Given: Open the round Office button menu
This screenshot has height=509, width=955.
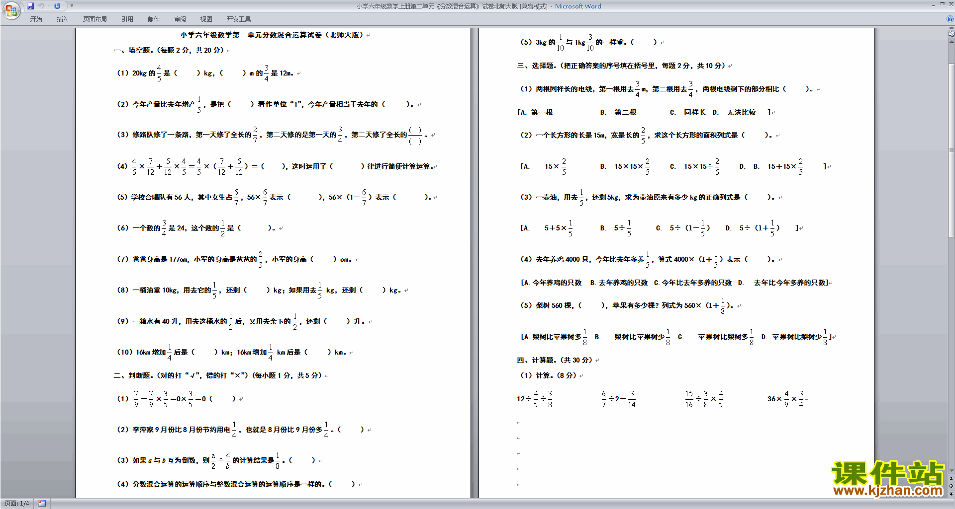Looking at the screenshot, I should tap(11, 10).
